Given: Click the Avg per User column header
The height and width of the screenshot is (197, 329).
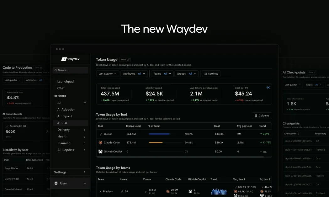Looking at the screenshot, I should tap(244, 126).
